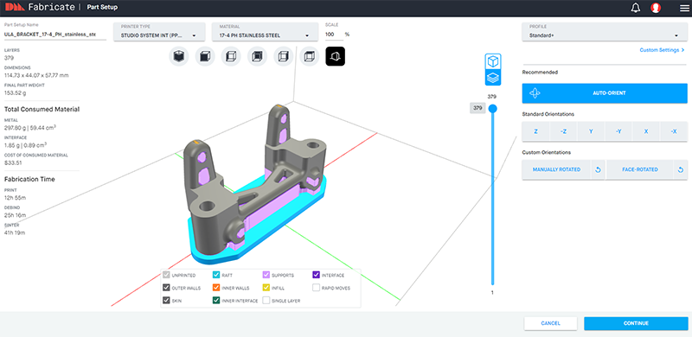692x337 pixels.
Task: Open the Printer Type dropdown
Action: (x=159, y=32)
